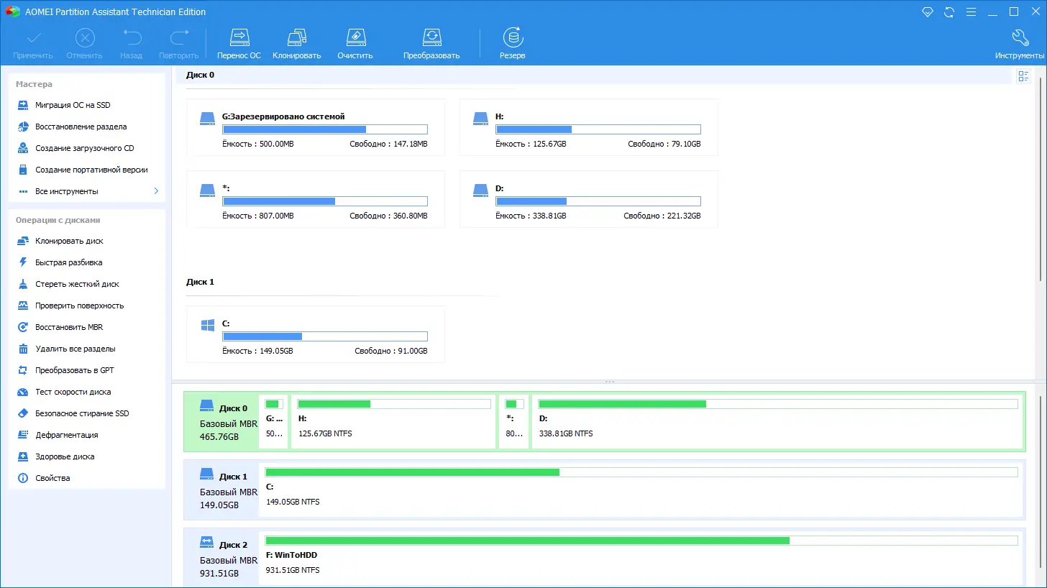Viewport: 1047px width, 588px height.
Task: Select the unlabeled *: 807MB partition card
Action: 316,199
